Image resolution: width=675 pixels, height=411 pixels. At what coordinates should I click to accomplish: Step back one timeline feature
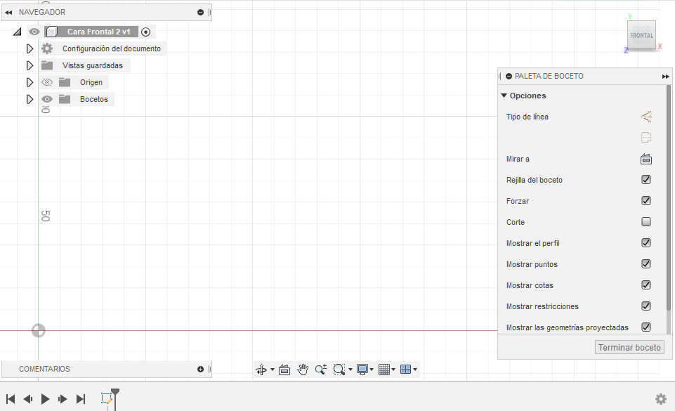coord(28,399)
